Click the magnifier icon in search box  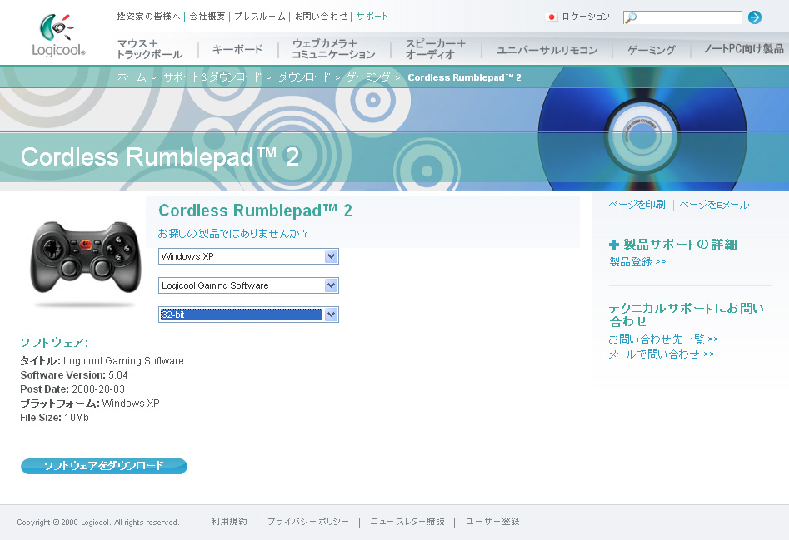click(x=630, y=17)
